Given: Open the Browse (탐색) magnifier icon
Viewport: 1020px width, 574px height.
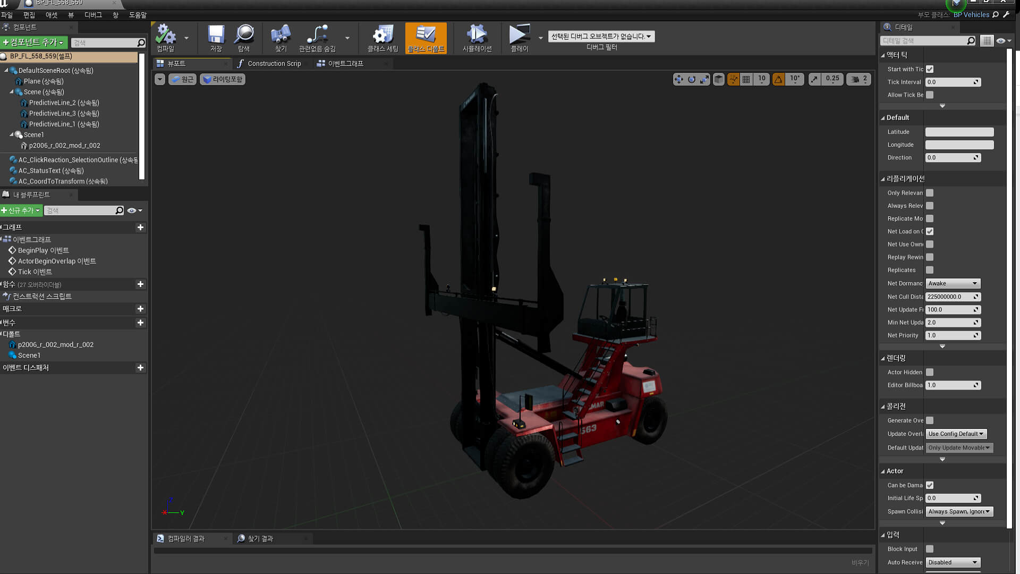Looking at the screenshot, I should (244, 35).
